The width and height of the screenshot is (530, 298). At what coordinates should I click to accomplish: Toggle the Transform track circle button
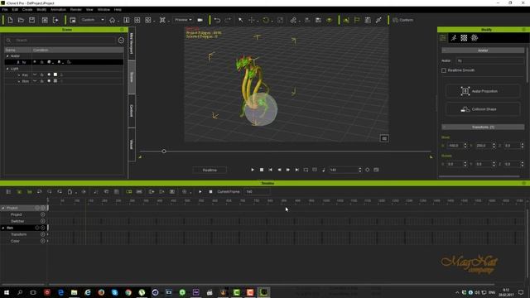42,234
